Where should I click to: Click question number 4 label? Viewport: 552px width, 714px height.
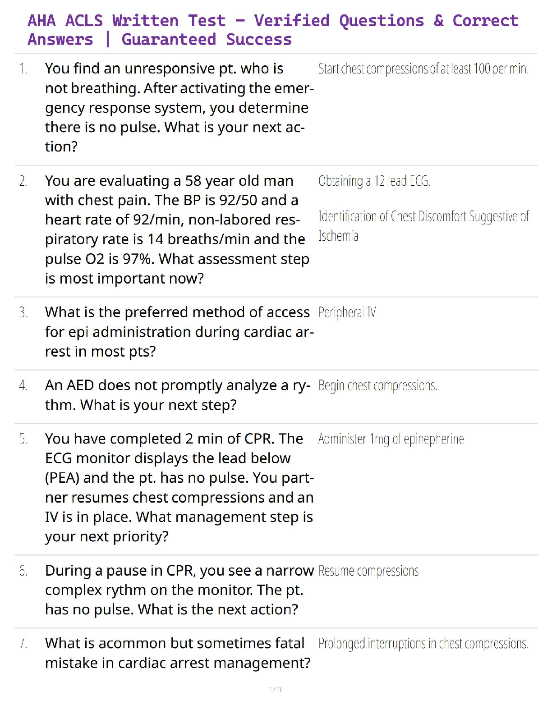coord(23,386)
